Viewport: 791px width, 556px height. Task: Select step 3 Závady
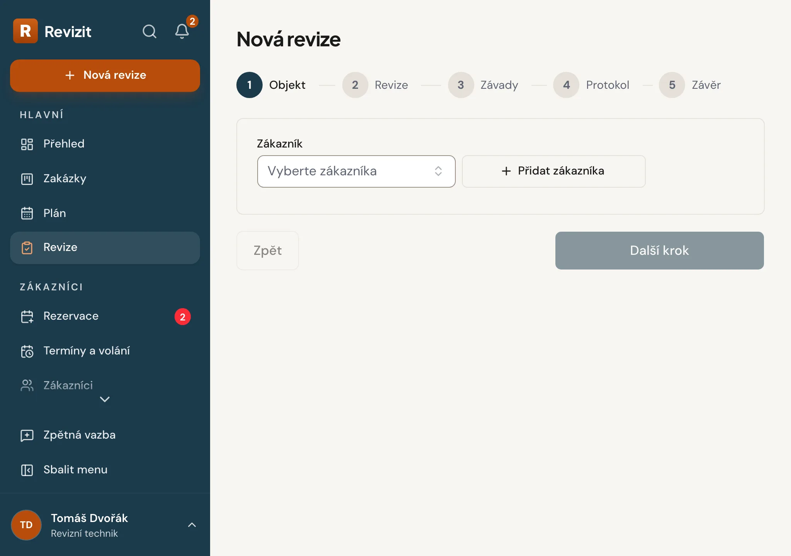tap(483, 85)
